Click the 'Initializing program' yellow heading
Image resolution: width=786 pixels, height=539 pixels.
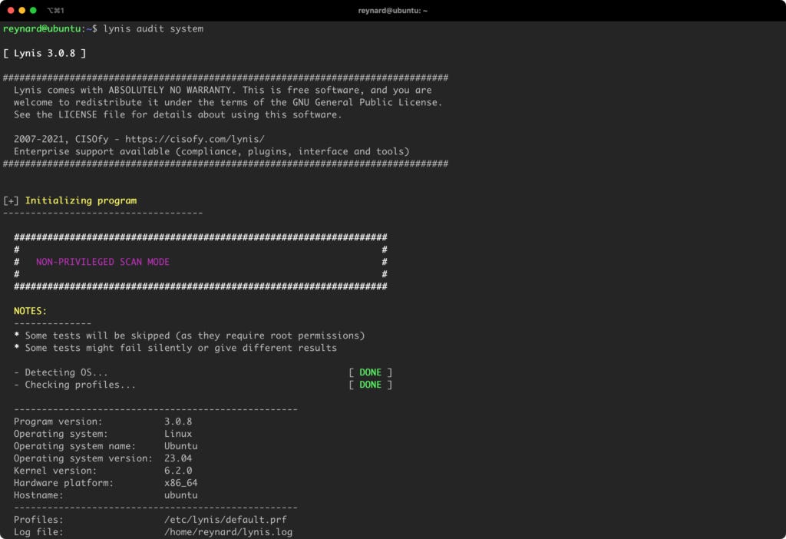coord(81,200)
